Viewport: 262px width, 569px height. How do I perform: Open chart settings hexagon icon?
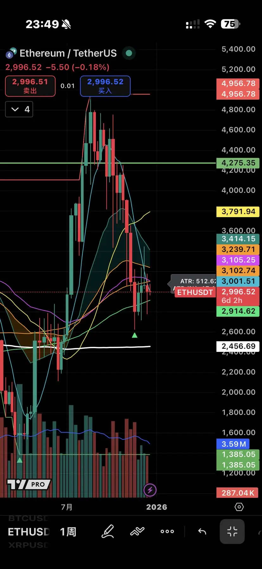239,507
